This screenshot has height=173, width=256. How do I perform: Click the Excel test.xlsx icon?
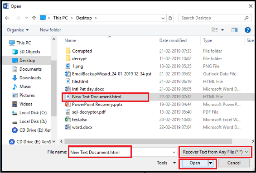(x=68, y=120)
